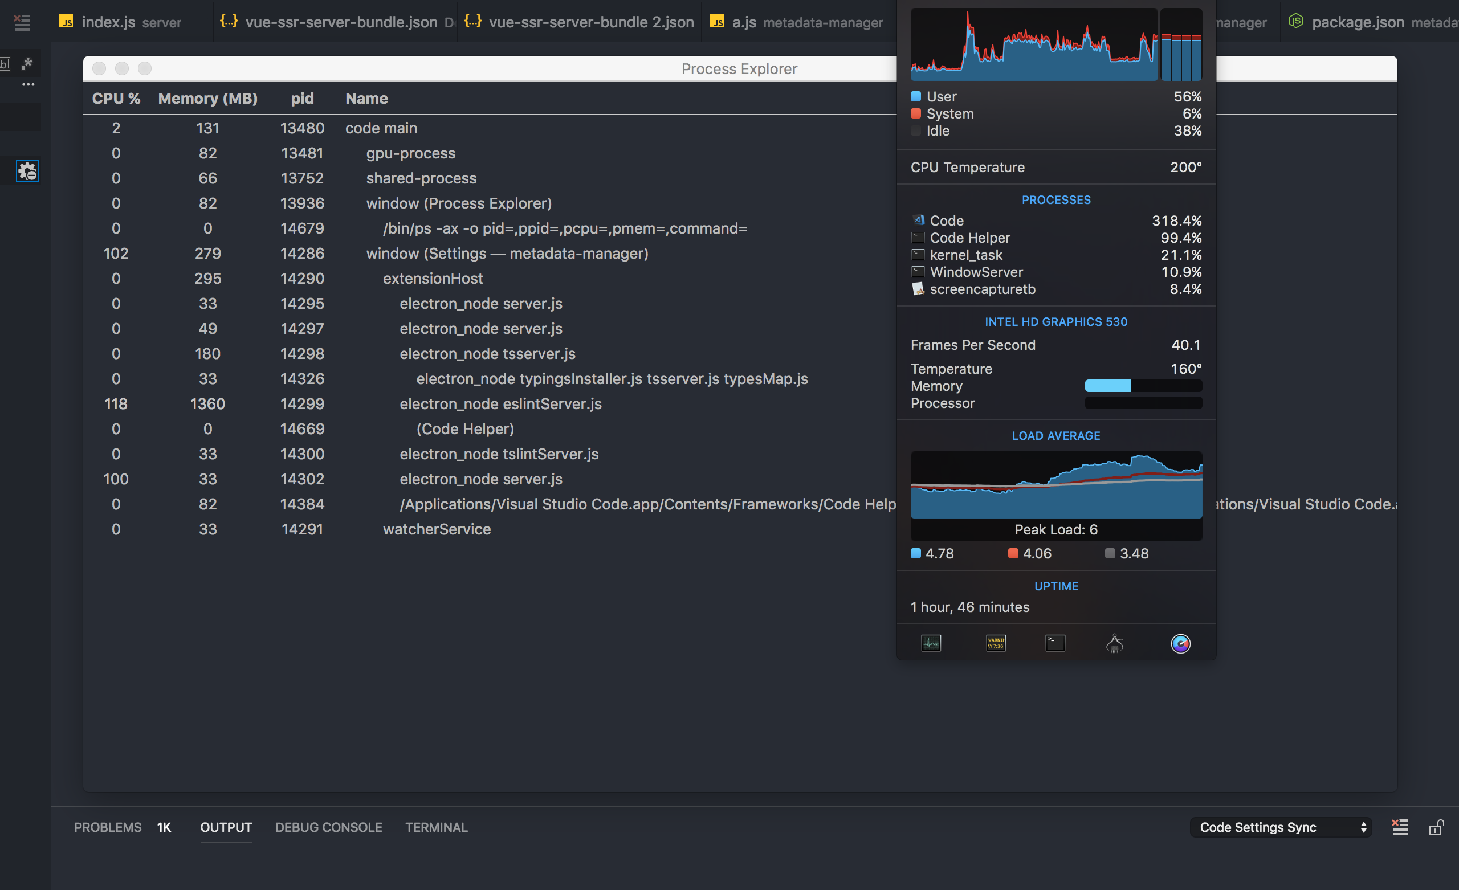Open the vue-ssr-server-bundle 2.json tab
Image resolution: width=1459 pixels, height=890 pixels.
click(591, 22)
